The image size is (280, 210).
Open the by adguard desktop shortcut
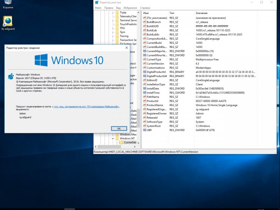click(8, 23)
